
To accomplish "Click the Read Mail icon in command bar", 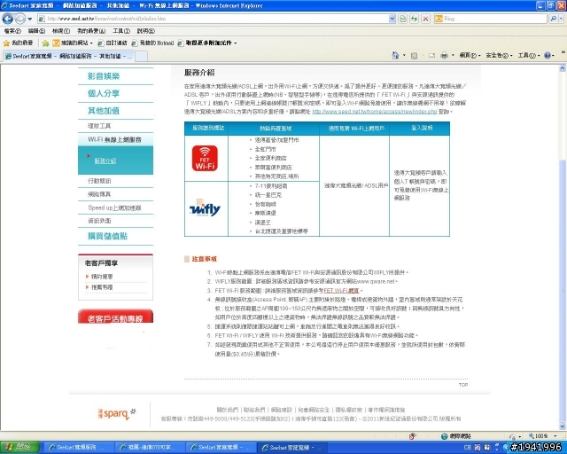I will click(431, 56).
